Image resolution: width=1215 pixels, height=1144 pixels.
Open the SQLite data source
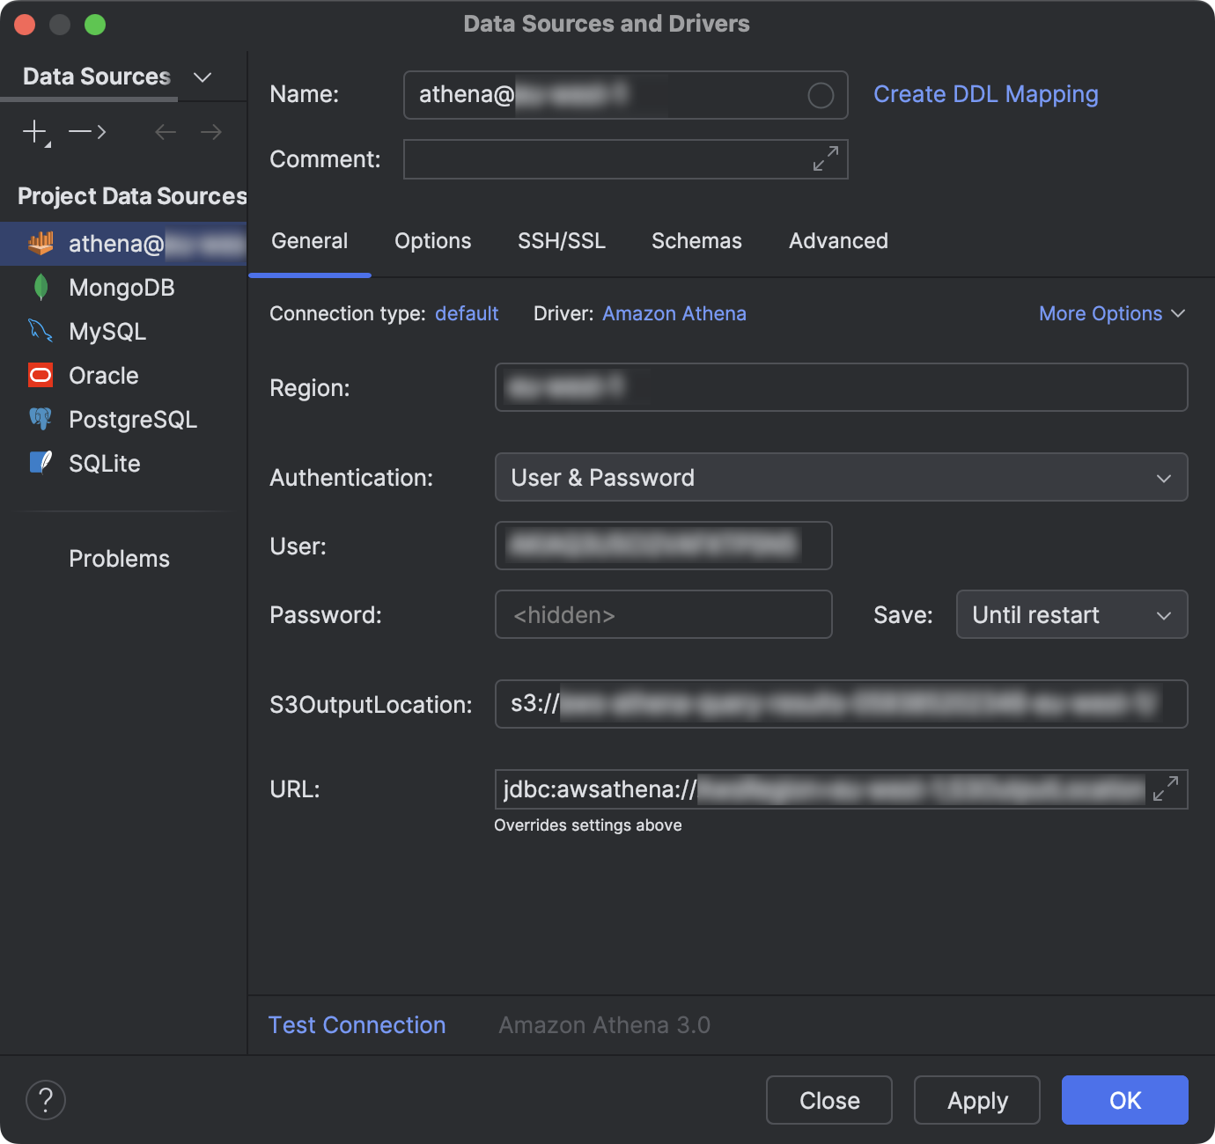point(40,463)
